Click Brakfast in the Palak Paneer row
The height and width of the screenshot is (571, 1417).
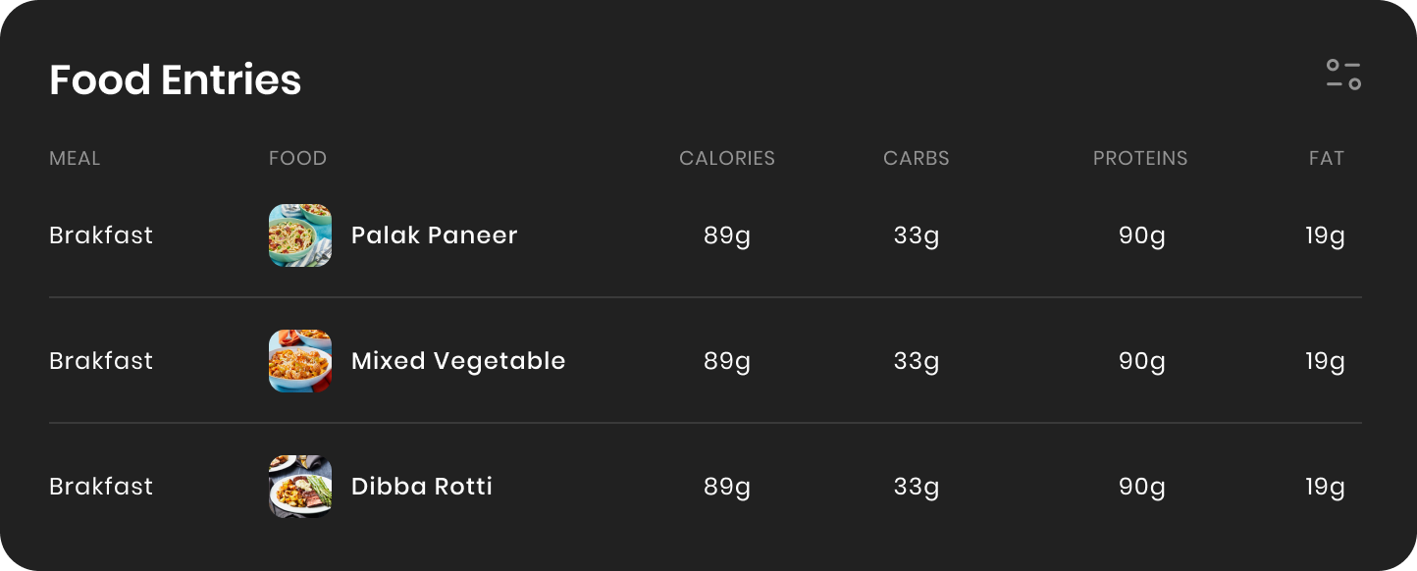[101, 235]
